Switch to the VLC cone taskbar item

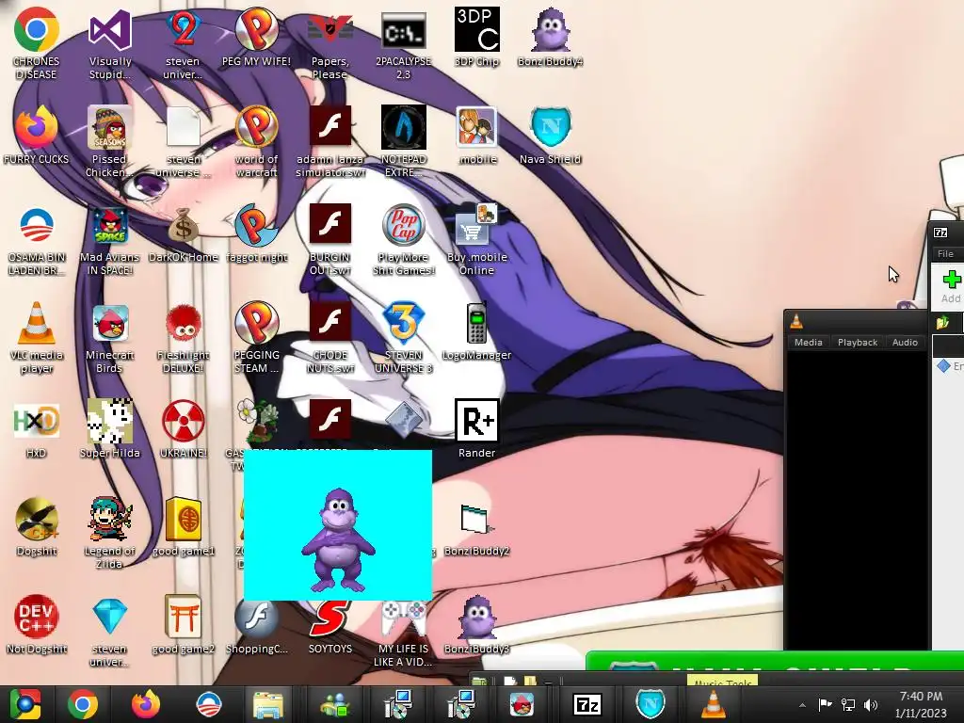click(x=714, y=704)
